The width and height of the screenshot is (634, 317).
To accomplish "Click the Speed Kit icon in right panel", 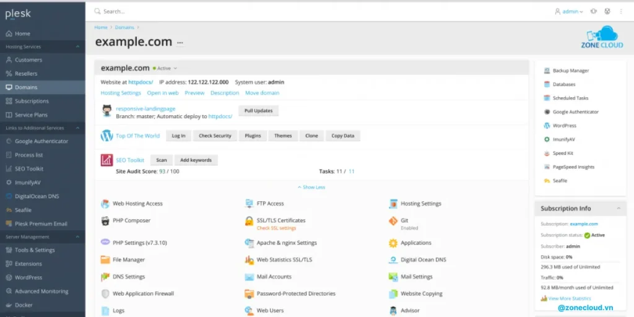I will tap(547, 154).
